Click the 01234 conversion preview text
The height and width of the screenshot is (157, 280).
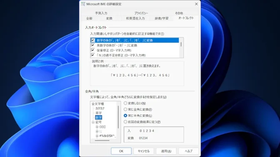tap(143, 138)
